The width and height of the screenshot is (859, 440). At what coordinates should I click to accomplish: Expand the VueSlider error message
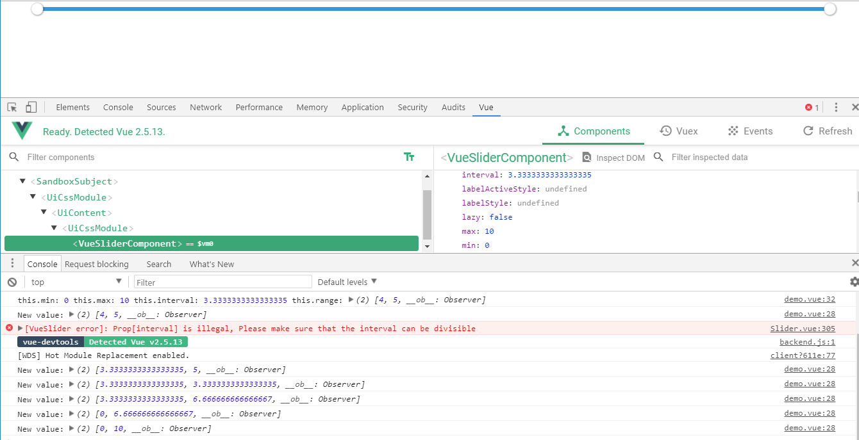[21, 329]
